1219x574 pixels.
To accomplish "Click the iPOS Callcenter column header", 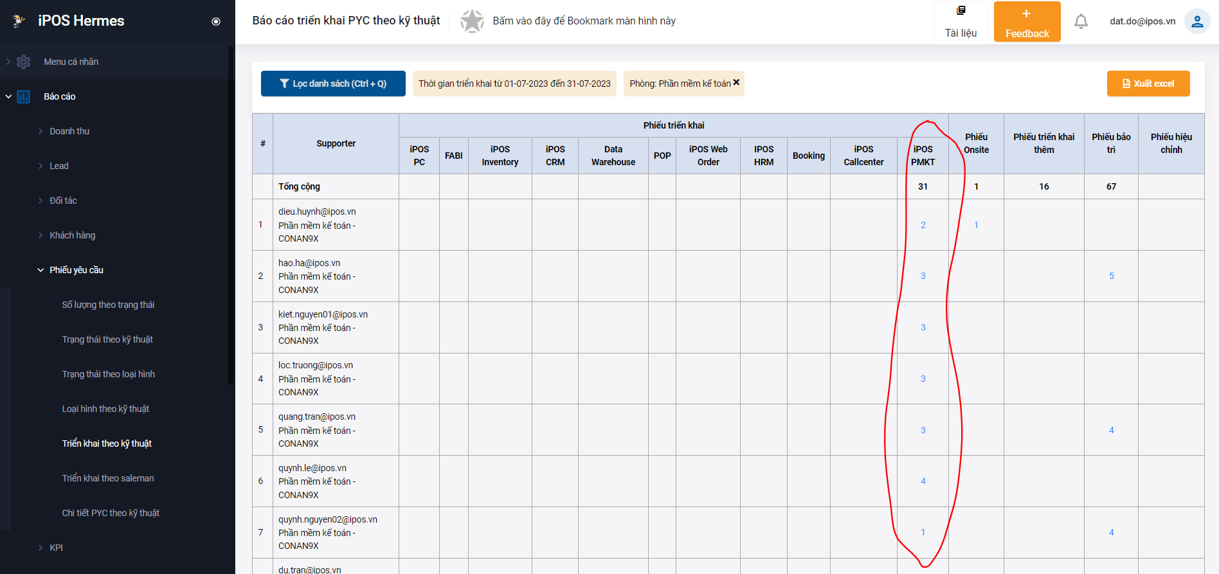I will point(863,156).
